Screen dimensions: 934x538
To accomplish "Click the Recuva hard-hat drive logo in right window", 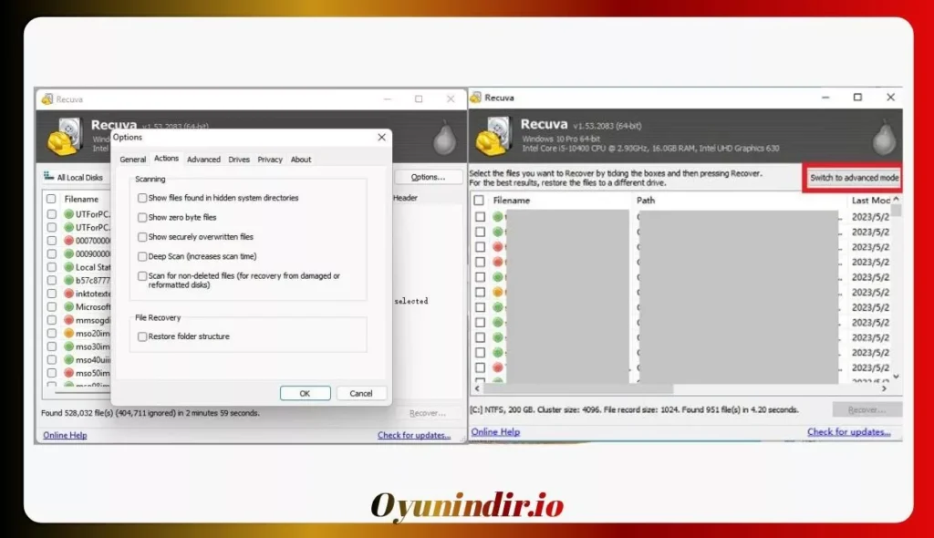I will (493, 136).
